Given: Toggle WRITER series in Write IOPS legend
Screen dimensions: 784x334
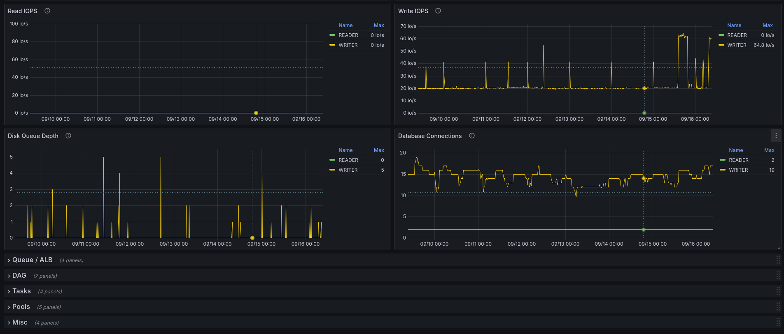Looking at the screenshot, I should 737,45.
